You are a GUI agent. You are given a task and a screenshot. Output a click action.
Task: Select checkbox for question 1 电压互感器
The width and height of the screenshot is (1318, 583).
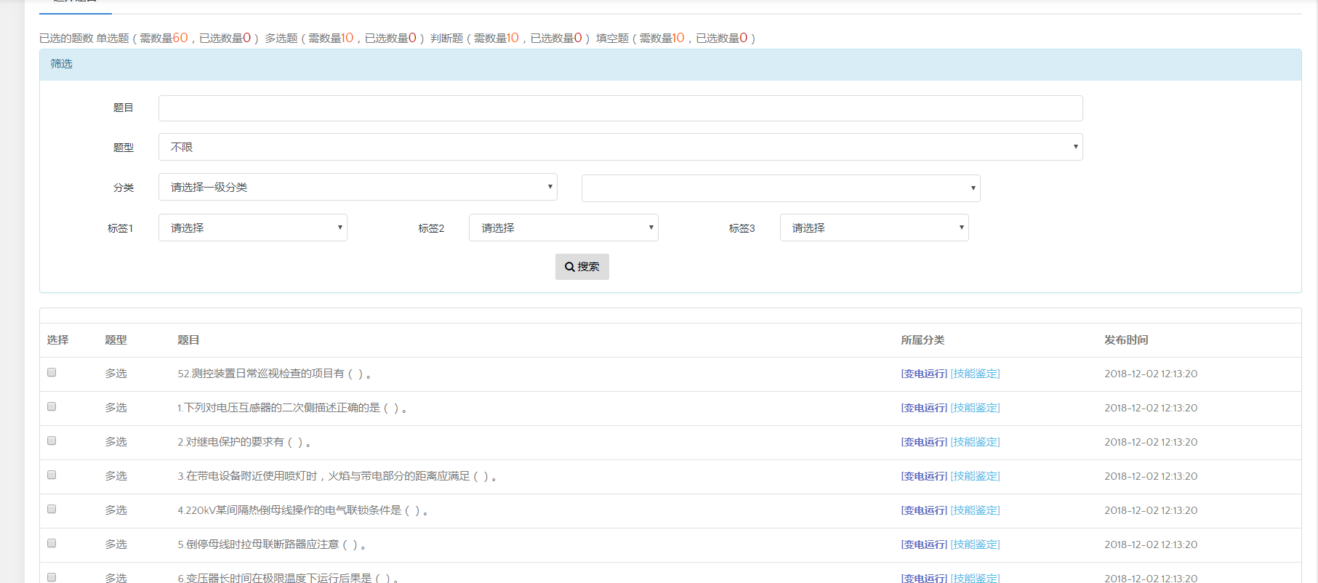click(x=52, y=406)
